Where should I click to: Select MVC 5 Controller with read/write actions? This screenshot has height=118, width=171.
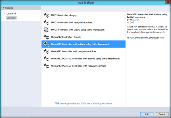[84, 22]
